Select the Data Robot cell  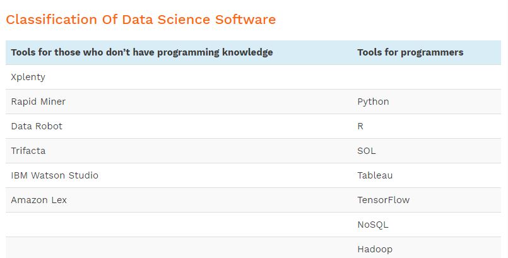pyautogui.click(x=37, y=126)
